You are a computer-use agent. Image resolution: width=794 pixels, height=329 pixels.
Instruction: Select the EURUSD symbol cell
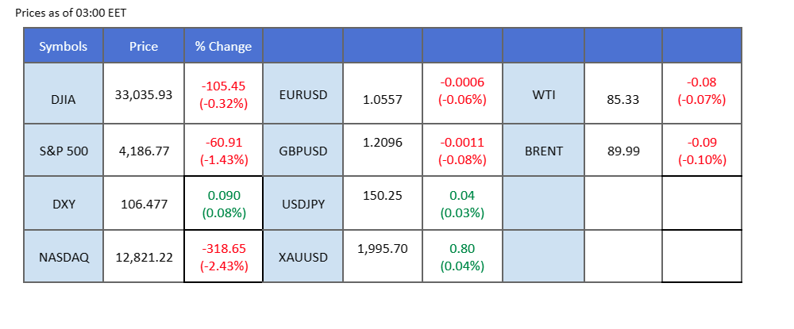pyautogui.click(x=302, y=94)
